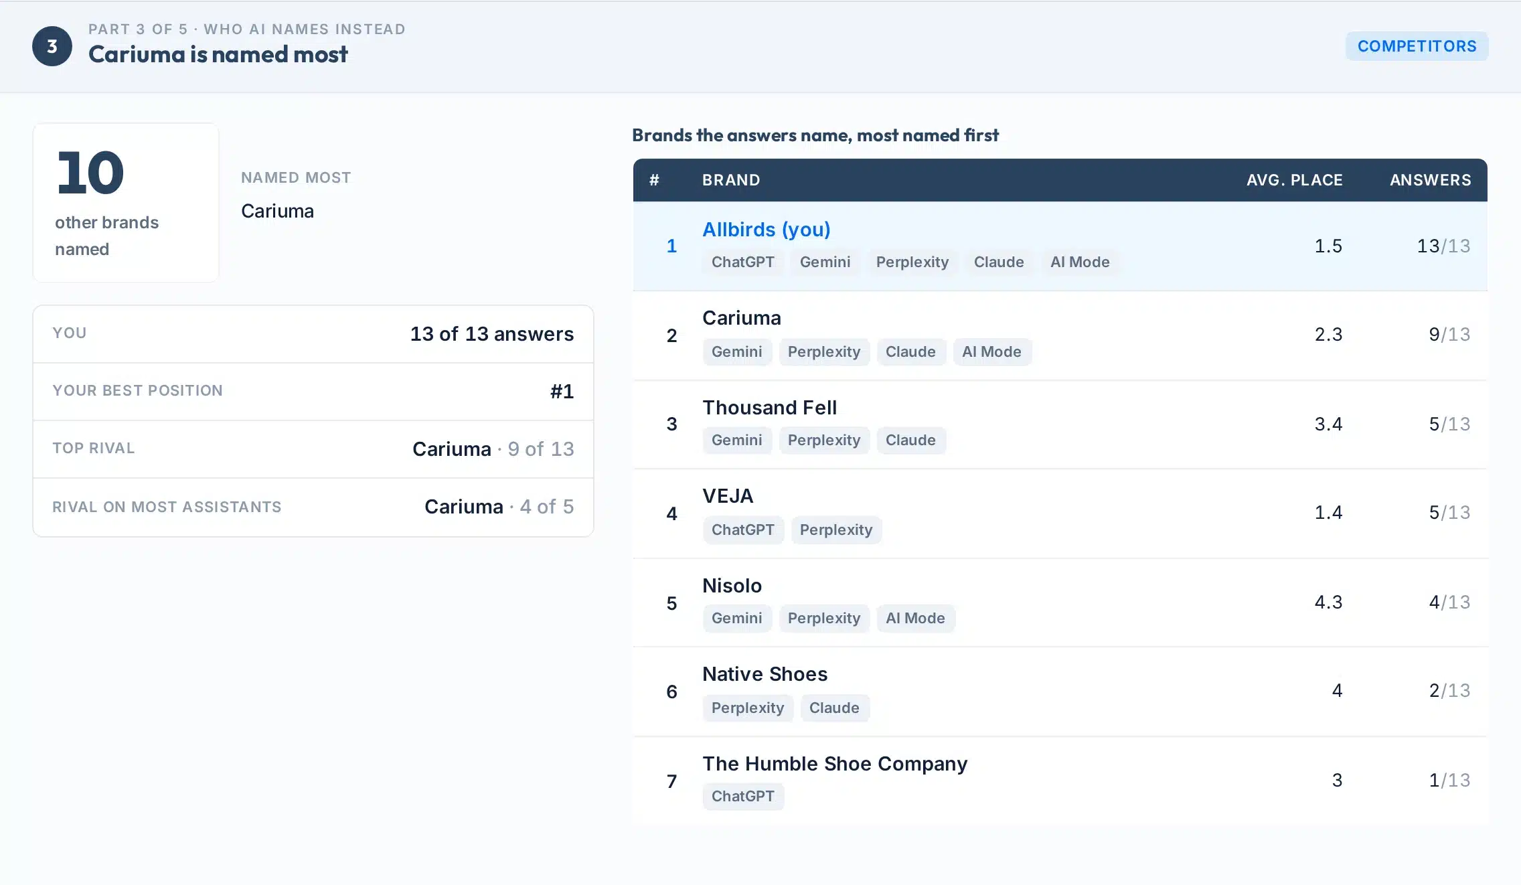The width and height of the screenshot is (1521, 885).
Task: Click Cariuma brand name in table
Action: click(741, 318)
